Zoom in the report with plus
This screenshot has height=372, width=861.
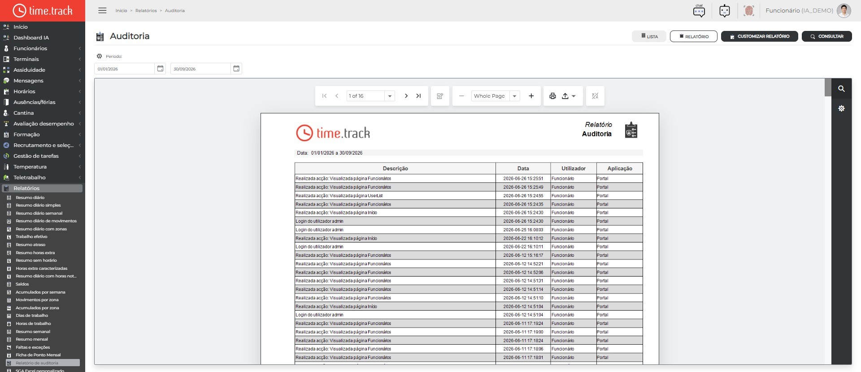coord(531,96)
